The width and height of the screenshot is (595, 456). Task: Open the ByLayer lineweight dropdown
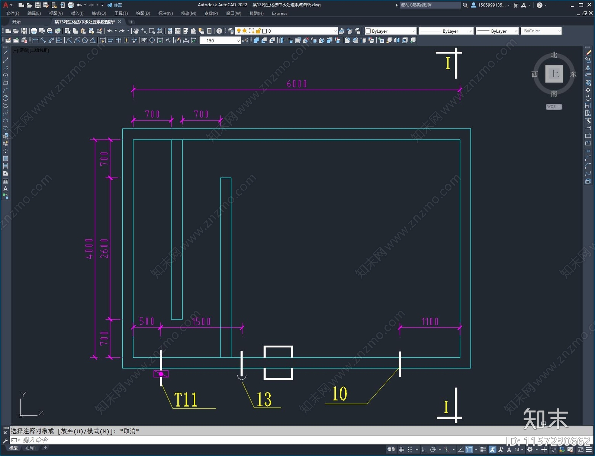(x=497, y=31)
